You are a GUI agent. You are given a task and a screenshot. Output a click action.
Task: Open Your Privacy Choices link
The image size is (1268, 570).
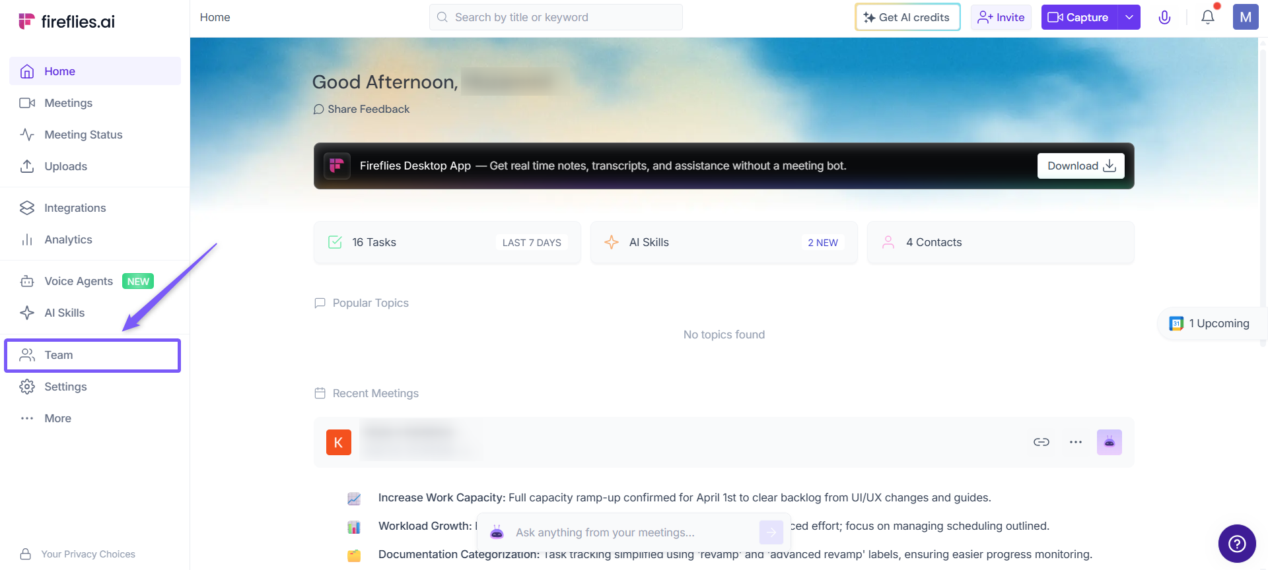coord(78,554)
